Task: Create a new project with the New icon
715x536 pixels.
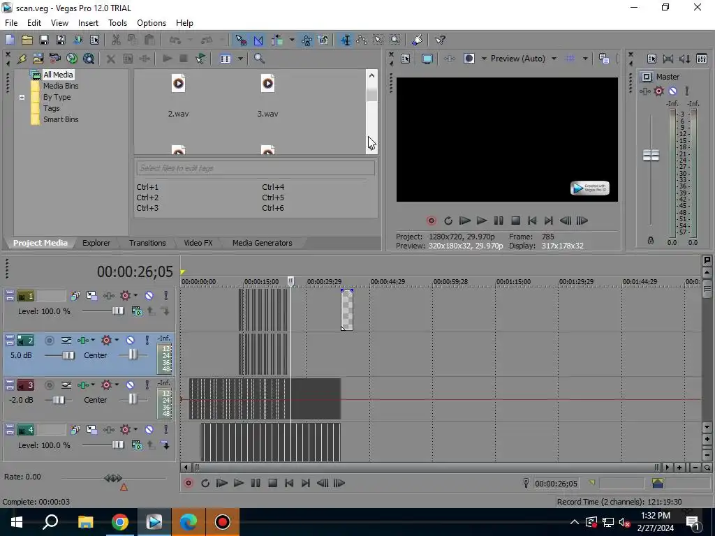Action: coord(10,40)
